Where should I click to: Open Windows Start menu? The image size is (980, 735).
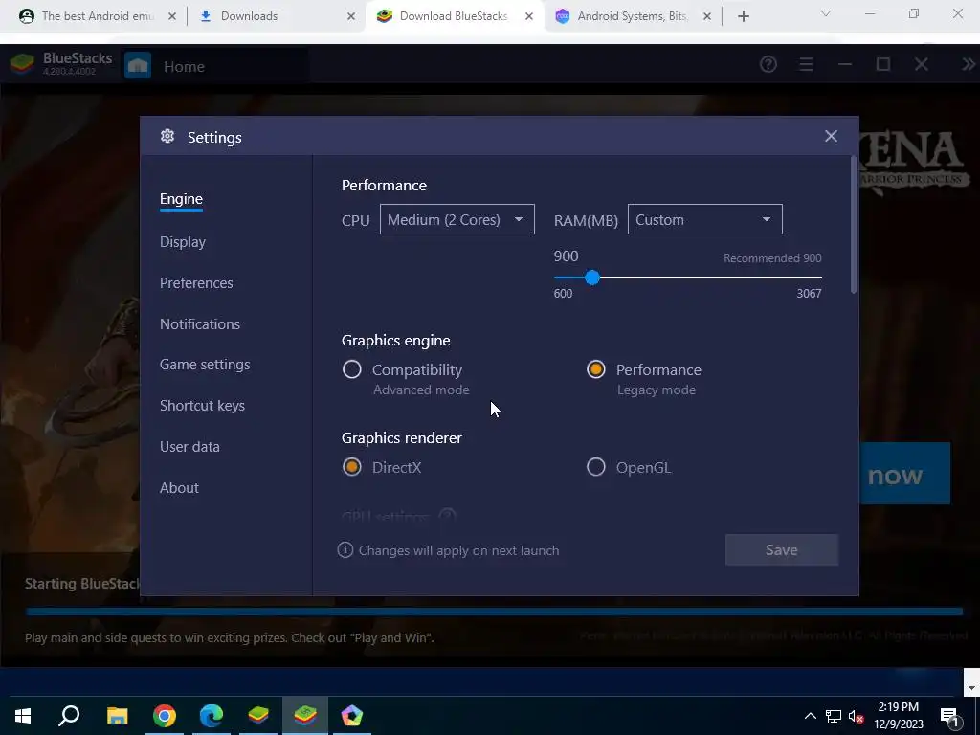(x=23, y=716)
